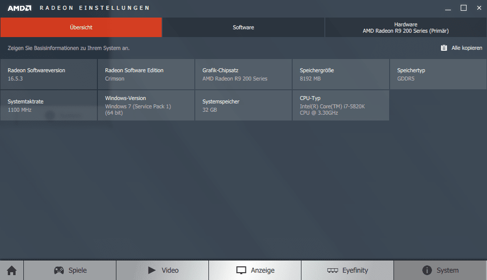Viewport: 487px width, 280px height.
Task: Select the Radeon Software Edition Crimson tile
Action: point(146,74)
